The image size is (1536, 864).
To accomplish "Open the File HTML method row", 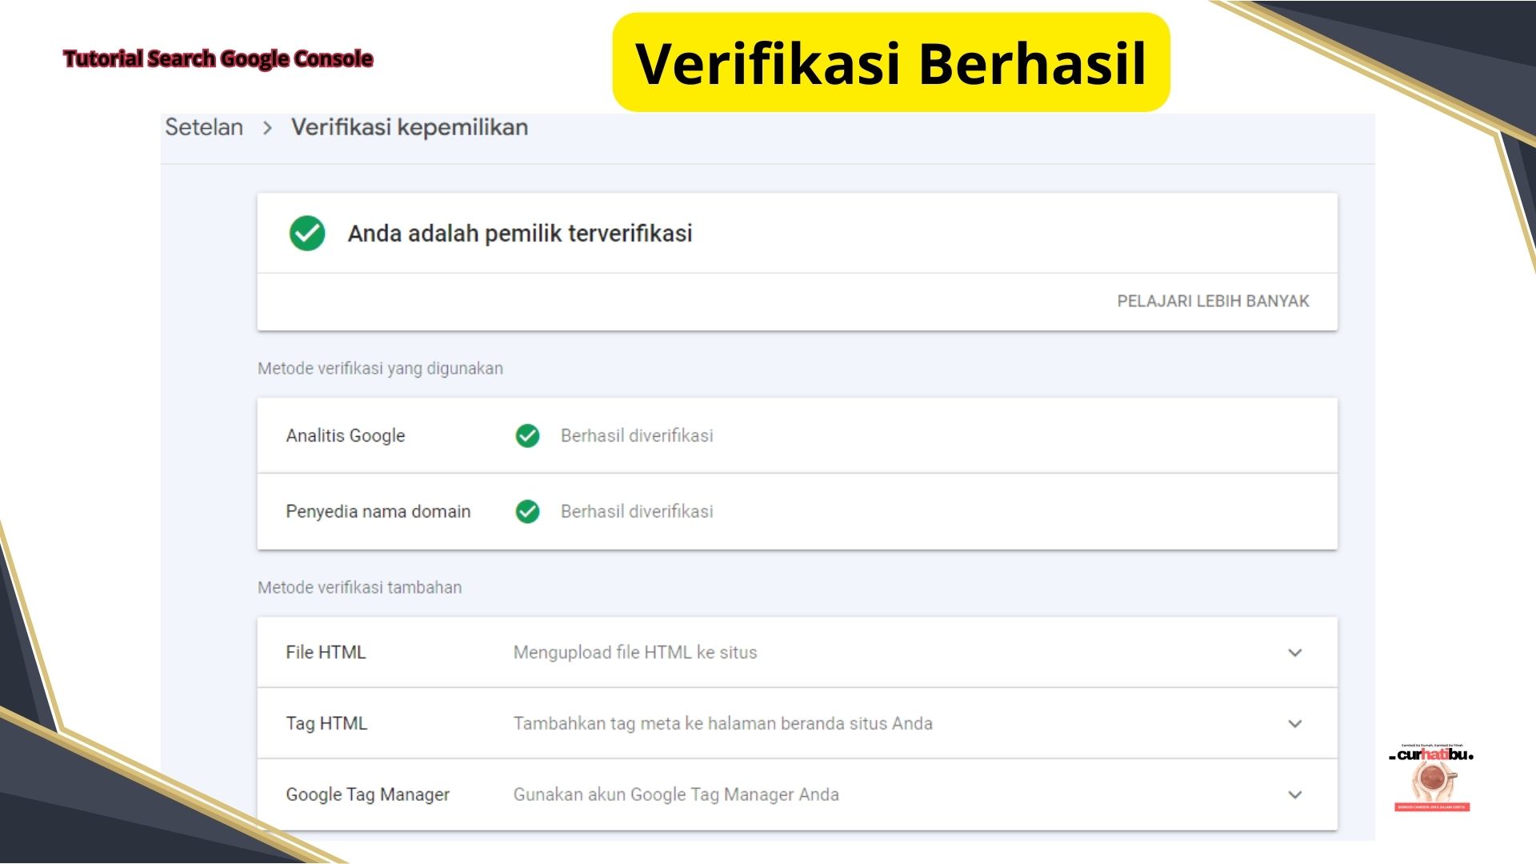I will (326, 653).
